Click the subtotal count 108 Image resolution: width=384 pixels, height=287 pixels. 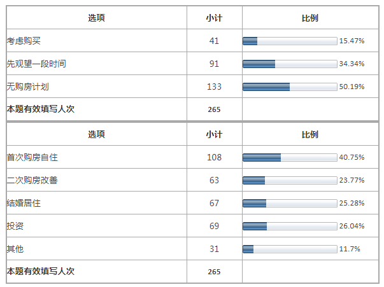coord(214,158)
